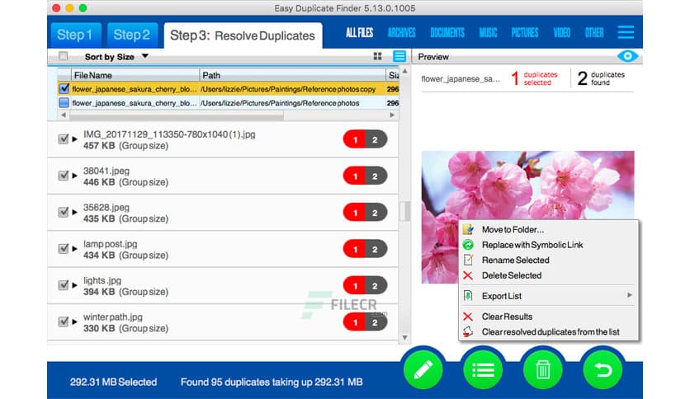Click dark 2 badge on winter path.jpg row

pos(376,322)
